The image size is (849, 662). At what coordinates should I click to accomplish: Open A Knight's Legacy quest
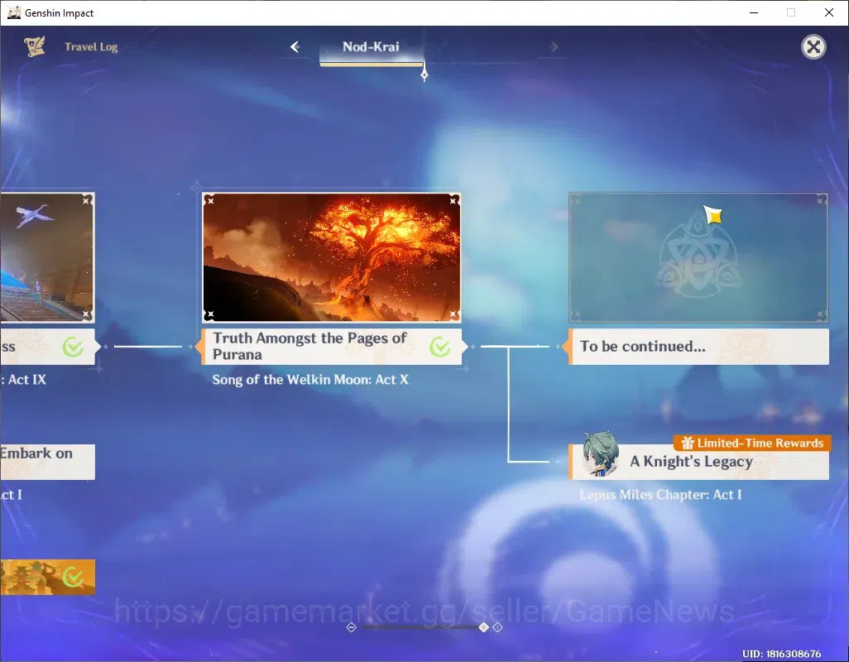[x=698, y=462]
